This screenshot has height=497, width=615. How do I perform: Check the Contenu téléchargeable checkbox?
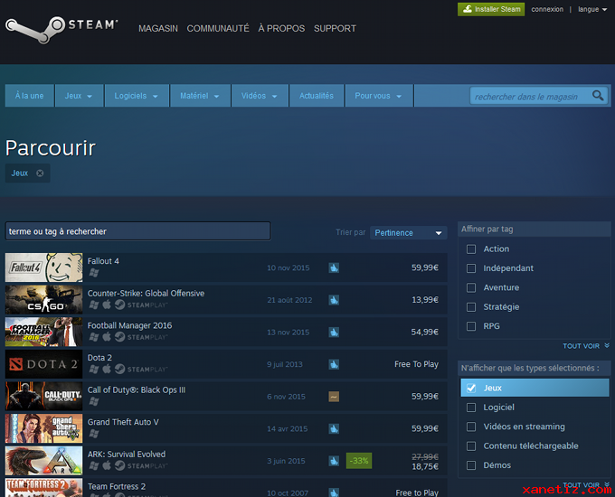(x=471, y=446)
